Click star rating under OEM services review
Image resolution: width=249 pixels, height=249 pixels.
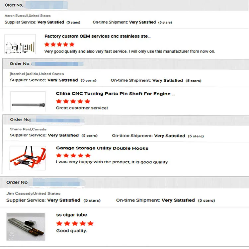(59, 44)
